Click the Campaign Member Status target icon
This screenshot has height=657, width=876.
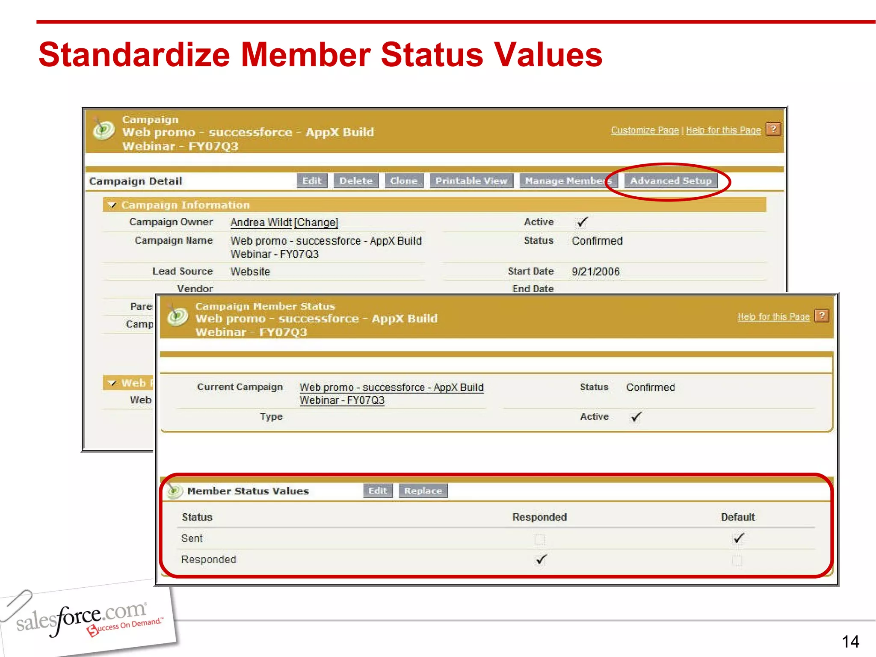(x=177, y=315)
